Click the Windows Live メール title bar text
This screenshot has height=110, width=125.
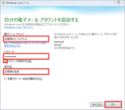(17, 3)
